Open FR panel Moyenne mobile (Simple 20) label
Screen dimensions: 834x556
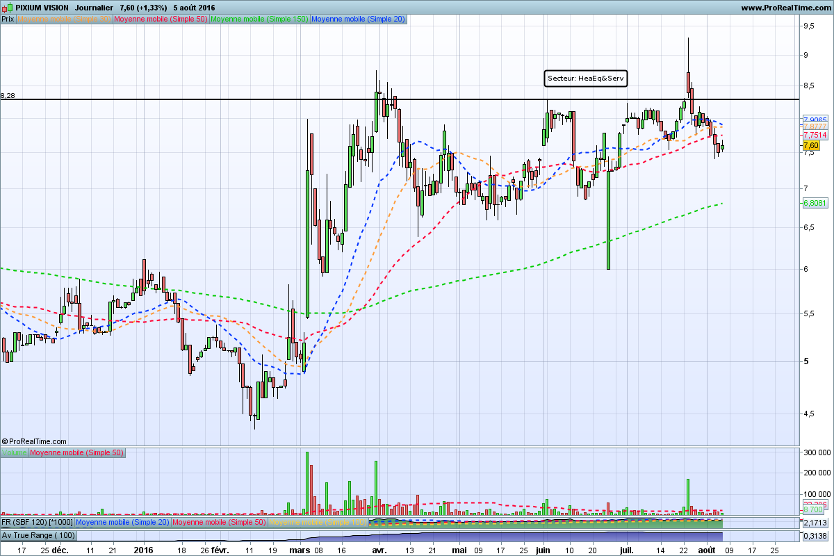[122, 522]
